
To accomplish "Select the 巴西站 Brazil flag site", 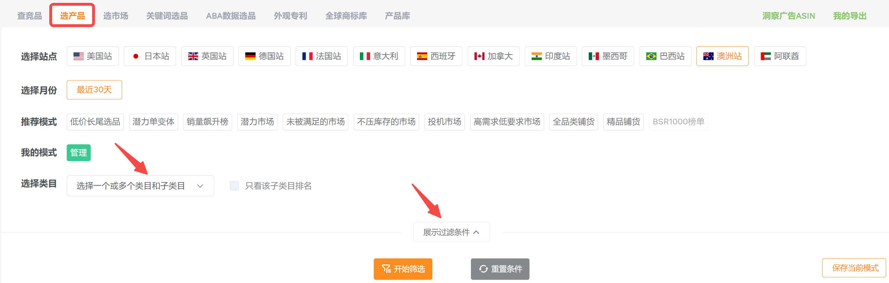I will click(x=666, y=56).
